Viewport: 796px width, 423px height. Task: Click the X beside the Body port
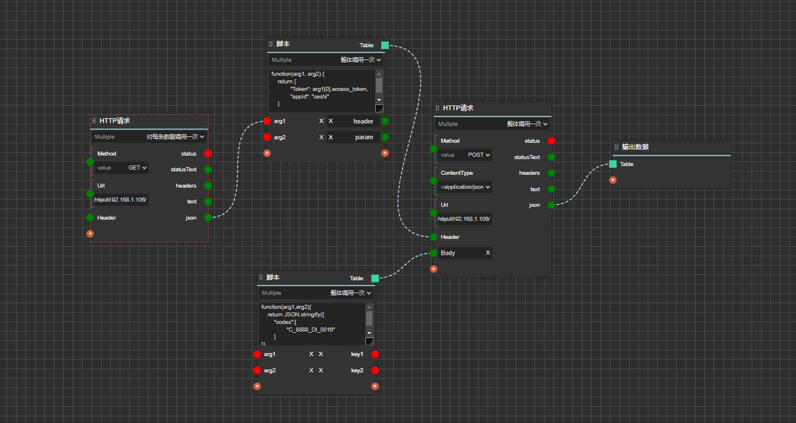click(x=488, y=253)
